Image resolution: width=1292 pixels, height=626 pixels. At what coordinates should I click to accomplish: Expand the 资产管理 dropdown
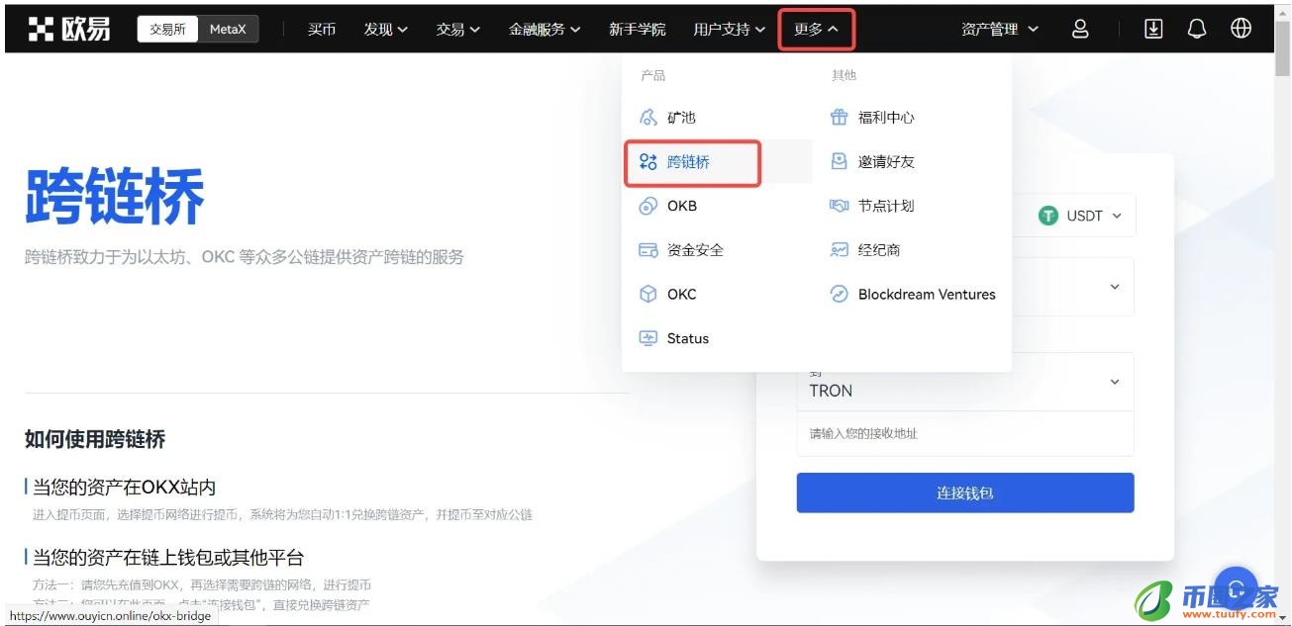[1000, 30]
